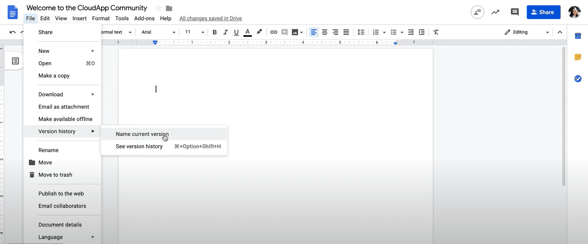Click the insert link icon
This screenshot has height=244, width=588.
tap(274, 32)
